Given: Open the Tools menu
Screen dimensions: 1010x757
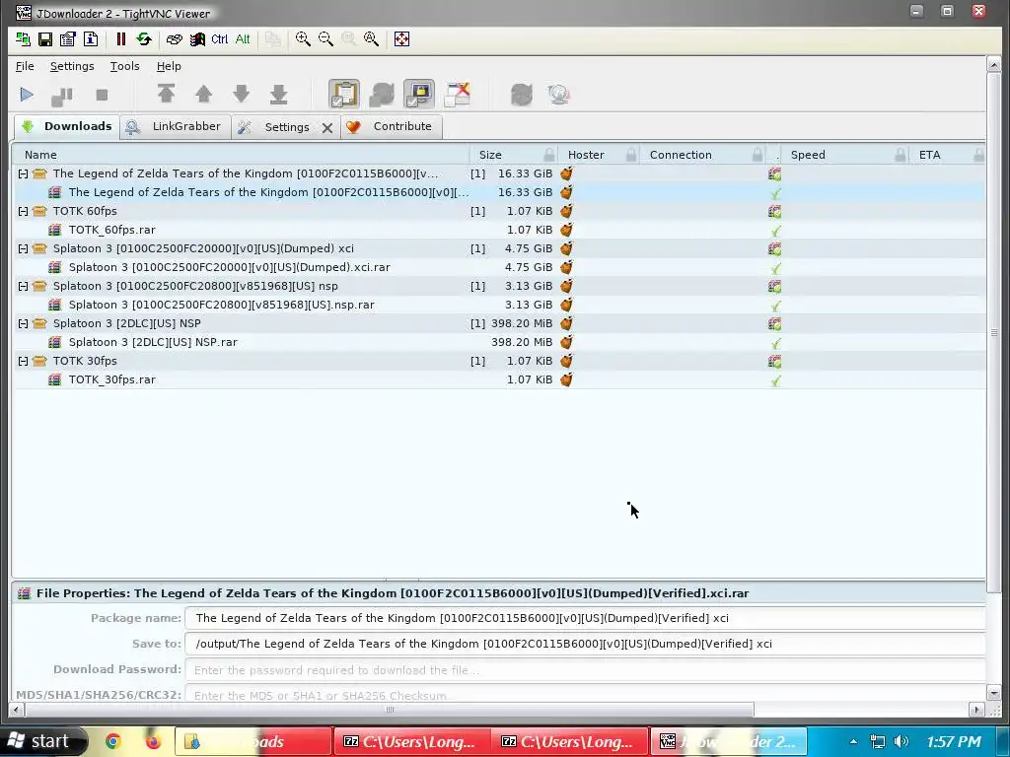Looking at the screenshot, I should pos(125,66).
